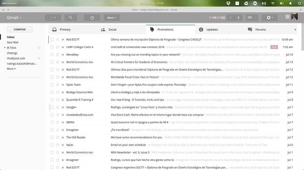This screenshot has height=170, width=304.
Task: Open the volume control in top bar
Action: pyautogui.click(x=264, y=3)
